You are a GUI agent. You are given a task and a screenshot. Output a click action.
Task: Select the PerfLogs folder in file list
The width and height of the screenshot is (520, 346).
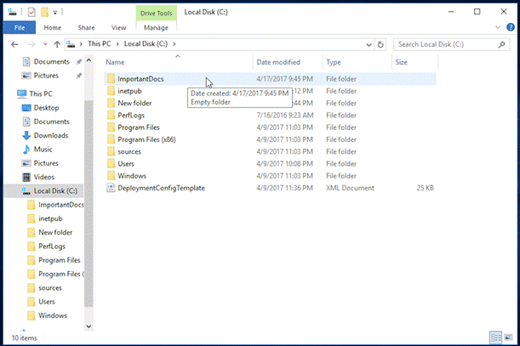coord(270,116)
